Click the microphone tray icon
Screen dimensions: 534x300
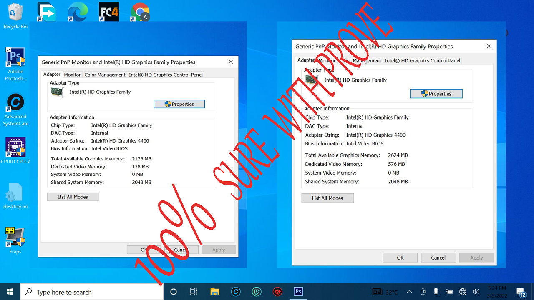(436, 292)
